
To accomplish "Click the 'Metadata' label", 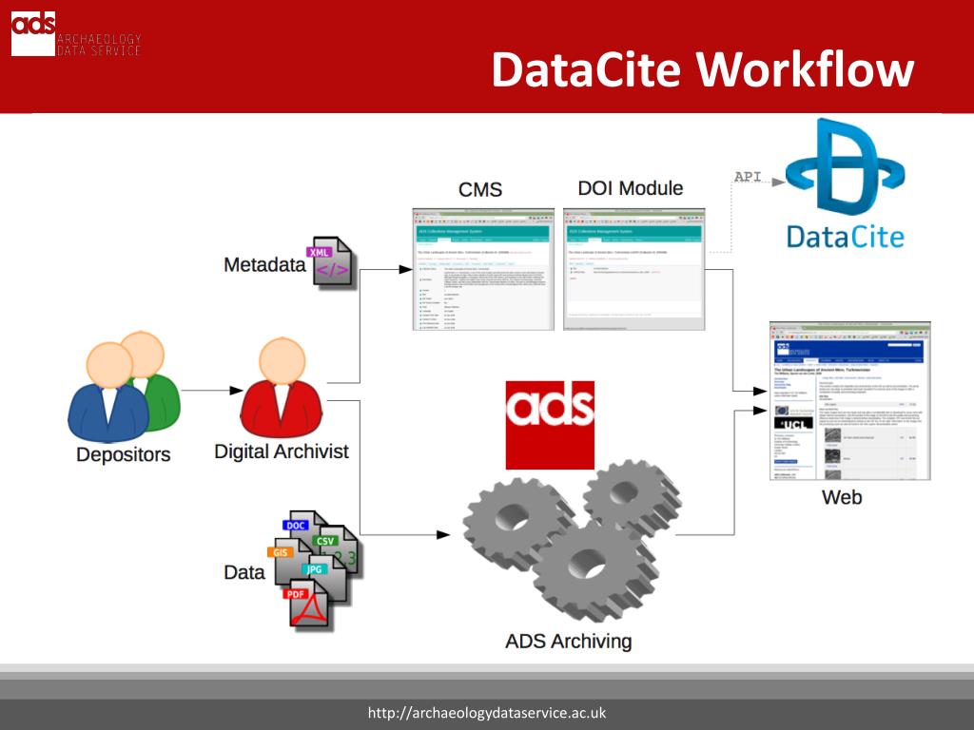I will tap(264, 265).
